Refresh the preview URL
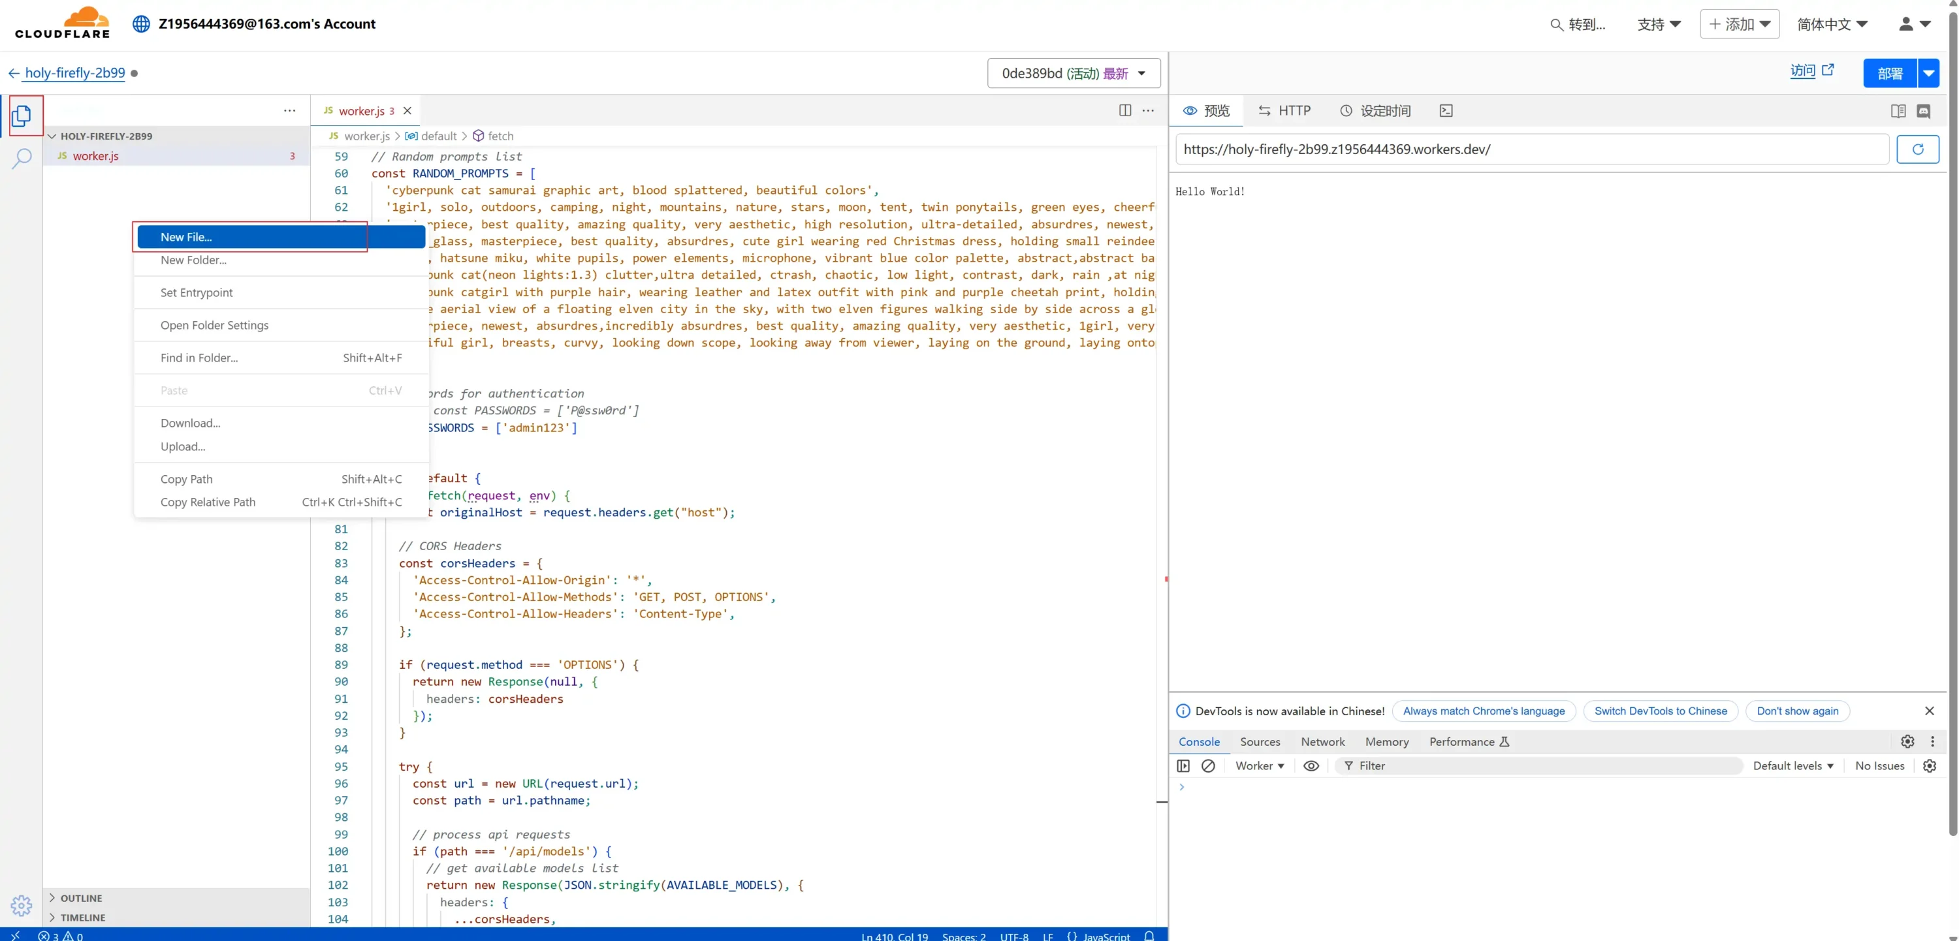The height and width of the screenshot is (941, 1959). 1917,149
